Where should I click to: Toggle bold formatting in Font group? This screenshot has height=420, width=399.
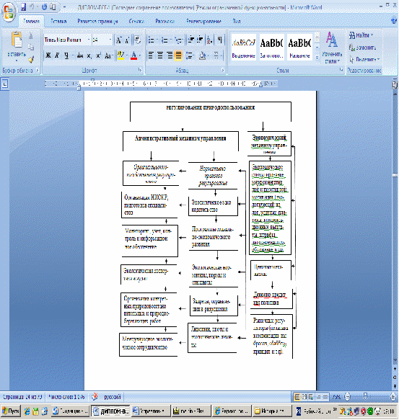[48, 55]
